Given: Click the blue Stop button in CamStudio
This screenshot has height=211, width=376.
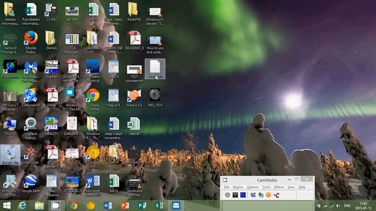Looking at the screenshot, I should pos(243,195).
